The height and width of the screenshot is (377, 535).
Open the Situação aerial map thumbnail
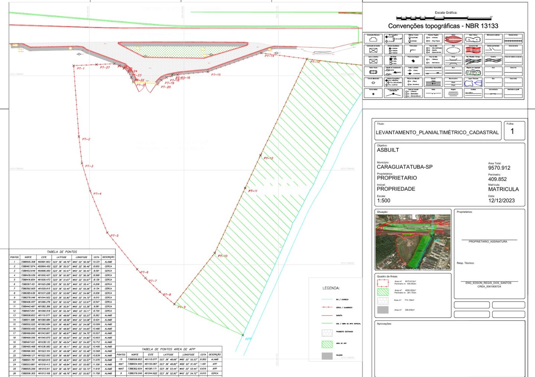413,242
